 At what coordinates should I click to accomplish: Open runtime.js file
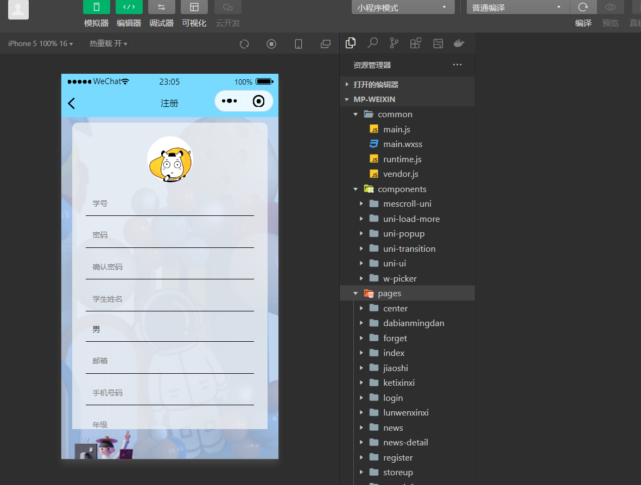(x=407, y=159)
